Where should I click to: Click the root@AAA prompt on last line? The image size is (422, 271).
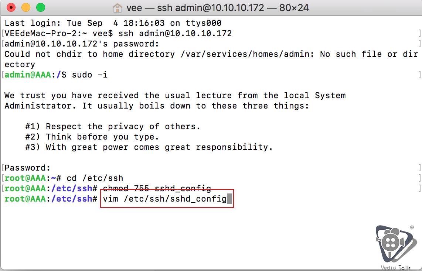[25, 199]
